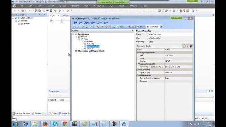Viewport: 226px width, 127px height.
Task: Click the Update from Application icon in repository toolbar
Action: point(110,27)
